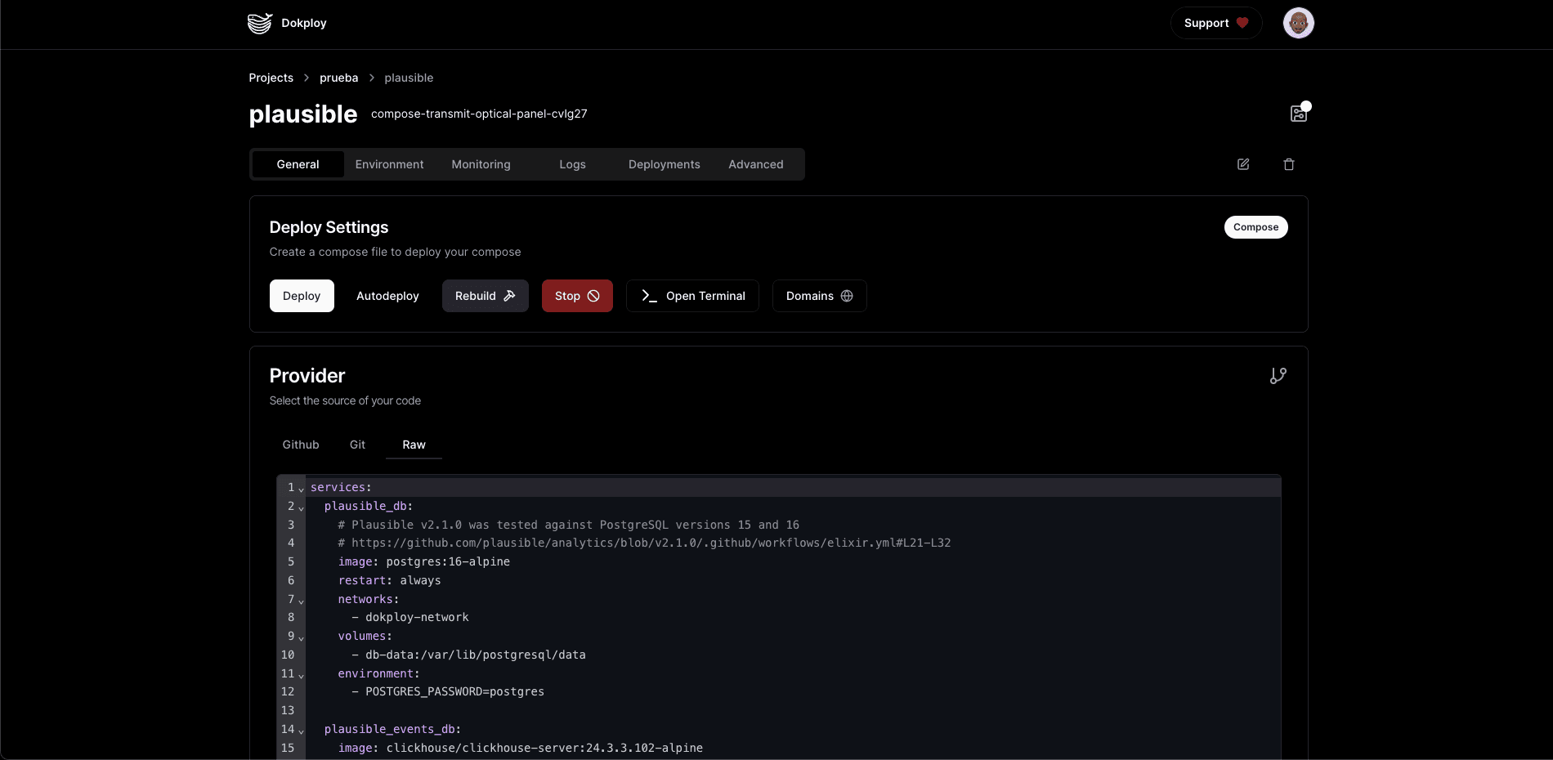This screenshot has width=1553, height=760.
Task: Toggle the Autodeploy option
Action: point(387,296)
